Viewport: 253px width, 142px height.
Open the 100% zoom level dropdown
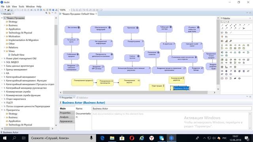coord(70,10)
